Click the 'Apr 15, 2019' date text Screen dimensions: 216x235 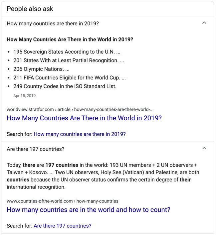tap(25, 96)
